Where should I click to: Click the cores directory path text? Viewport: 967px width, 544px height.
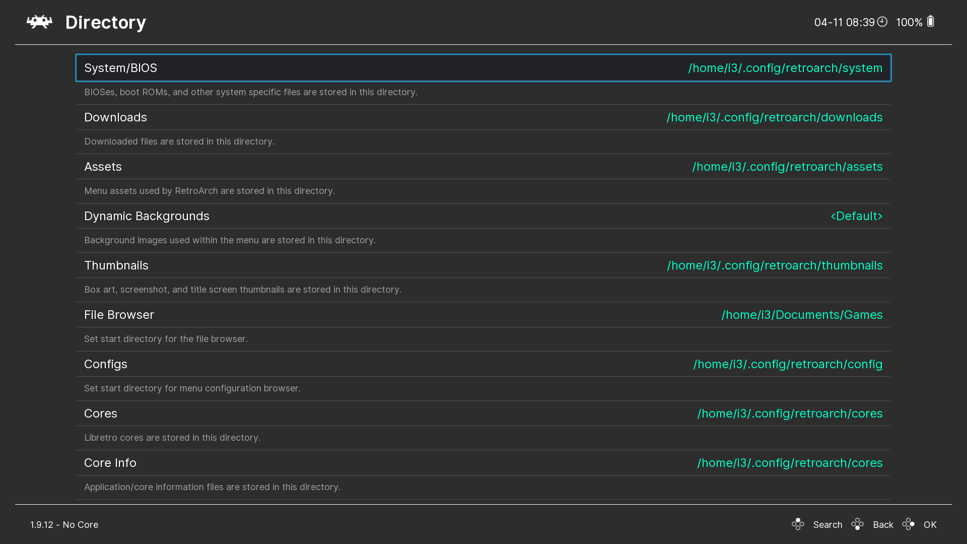tap(790, 414)
